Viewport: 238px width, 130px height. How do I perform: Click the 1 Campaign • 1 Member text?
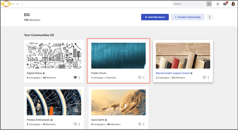103,78
